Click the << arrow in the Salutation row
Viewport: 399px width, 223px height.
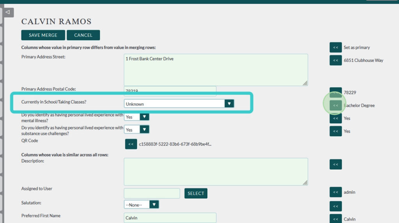point(335,206)
